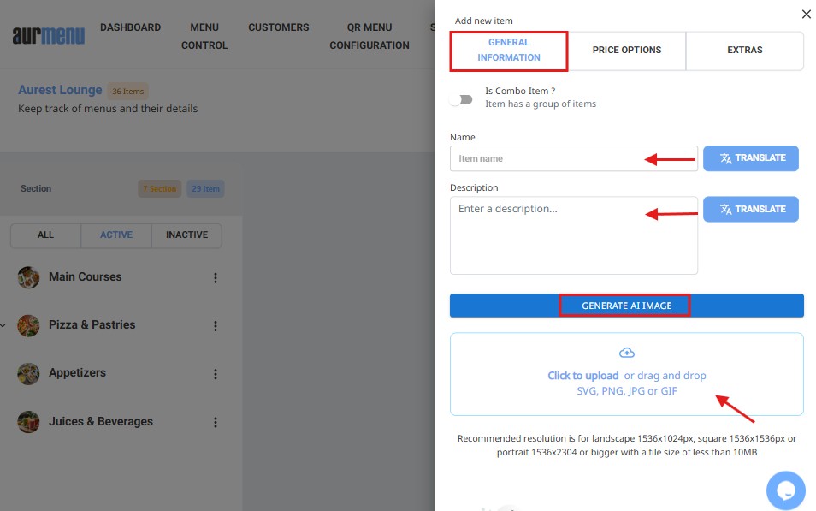
Task: Open Pizza & Pastries three-dot options menu
Action: [x=216, y=325]
